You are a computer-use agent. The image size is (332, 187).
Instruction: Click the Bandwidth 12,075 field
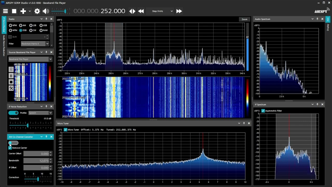pos(36,161)
